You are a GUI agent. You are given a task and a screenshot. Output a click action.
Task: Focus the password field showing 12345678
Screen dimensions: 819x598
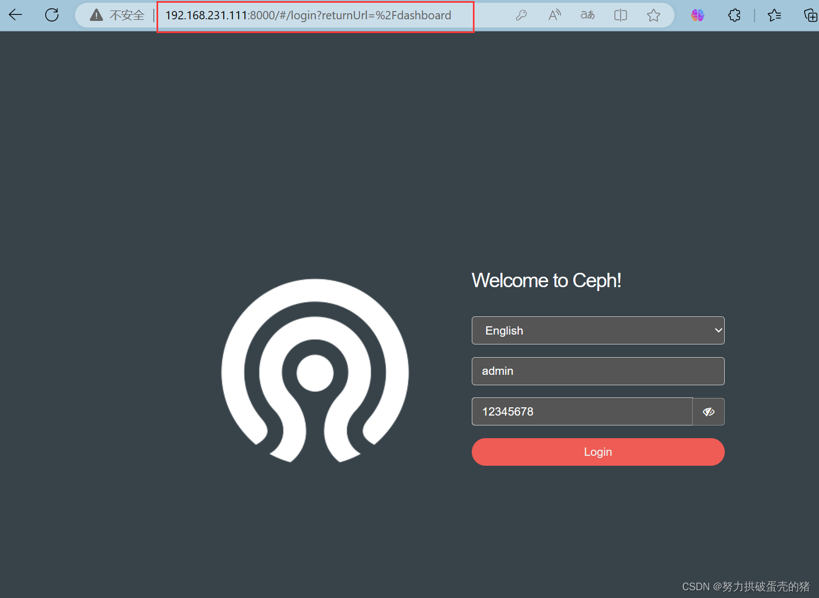tap(582, 412)
